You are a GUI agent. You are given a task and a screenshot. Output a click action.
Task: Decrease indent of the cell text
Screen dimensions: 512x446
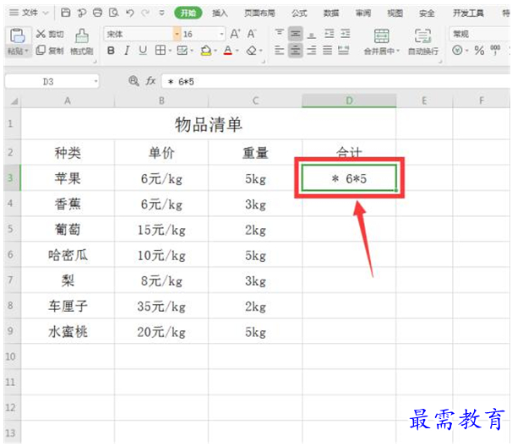click(329, 33)
